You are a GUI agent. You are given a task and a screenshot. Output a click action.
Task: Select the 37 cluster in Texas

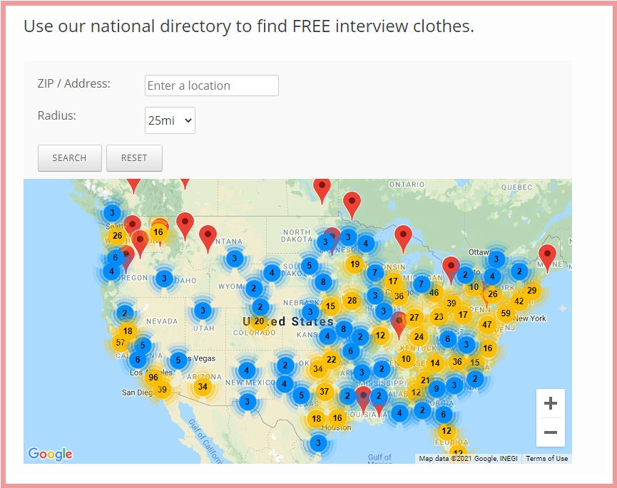click(x=324, y=391)
